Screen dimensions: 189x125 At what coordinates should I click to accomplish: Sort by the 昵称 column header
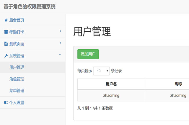tap(178, 84)
